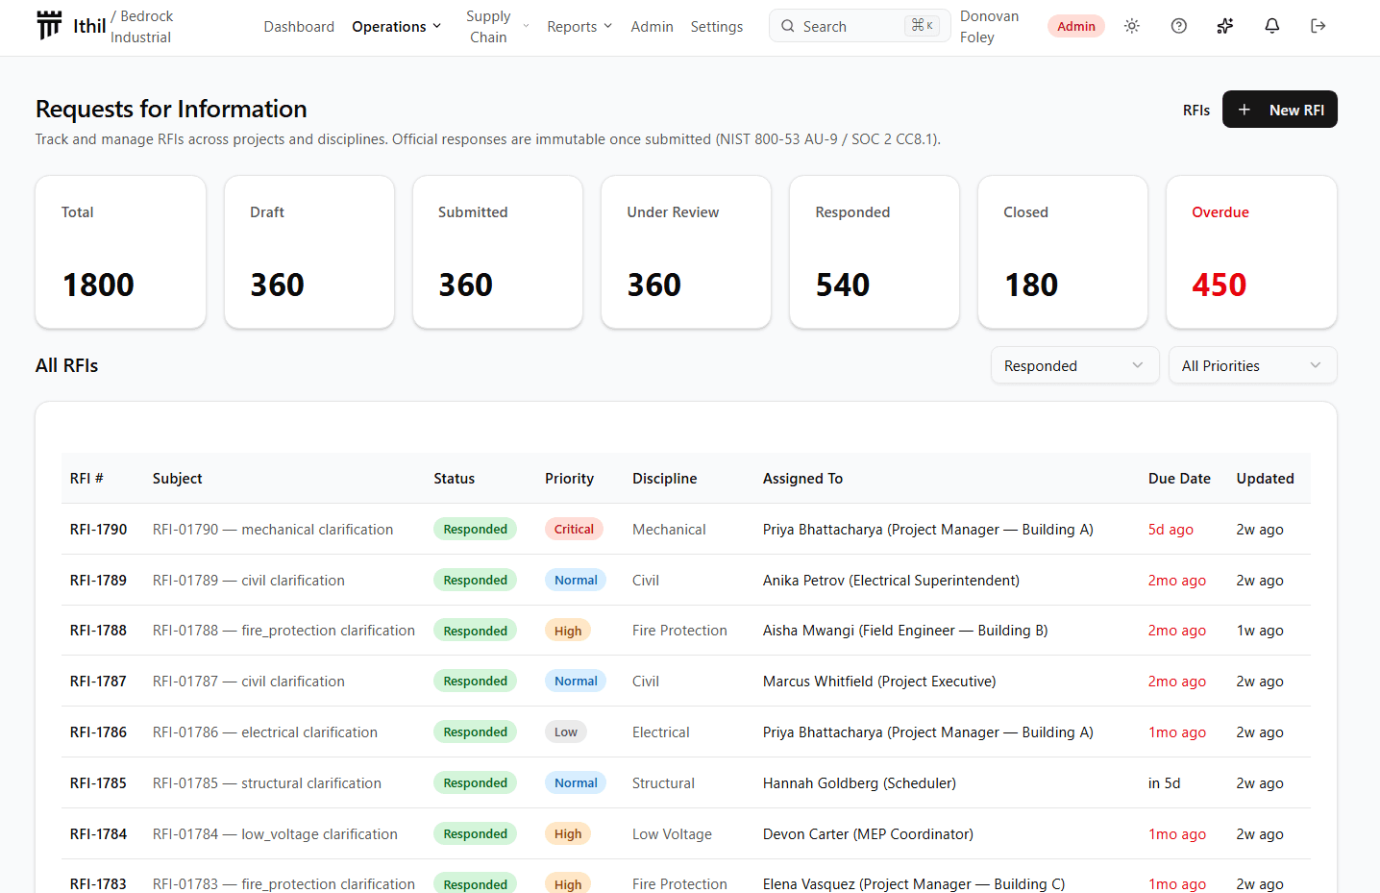
Task: Open the Admin nav item
Action: 652,27
